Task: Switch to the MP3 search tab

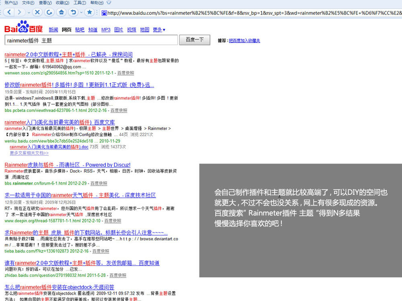Action: pos(106,30)
